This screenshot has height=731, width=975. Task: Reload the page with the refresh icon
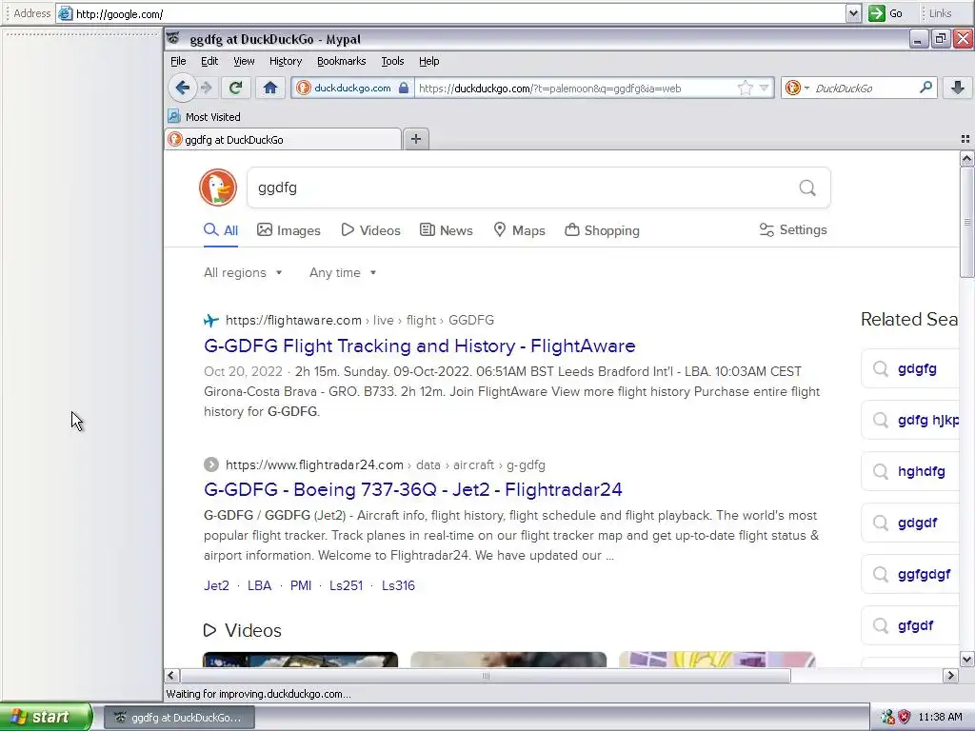pos(235,88)
